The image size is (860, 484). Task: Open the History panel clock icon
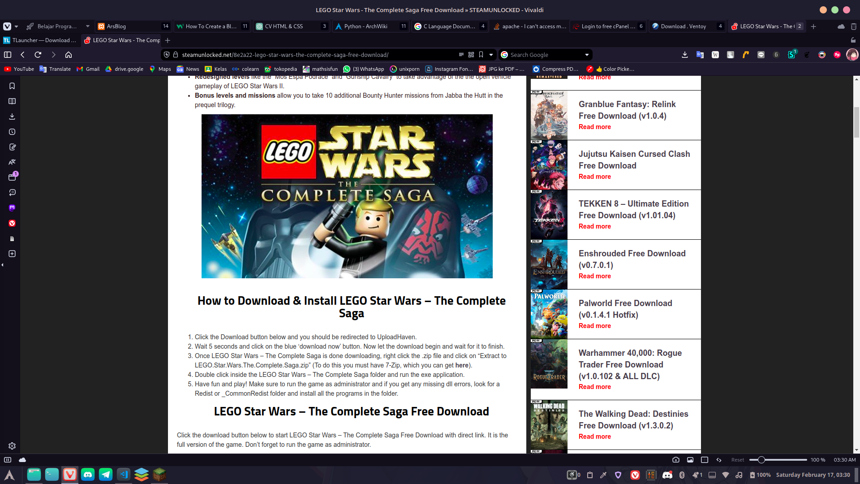pyautogui.click(x=12, y=132)
